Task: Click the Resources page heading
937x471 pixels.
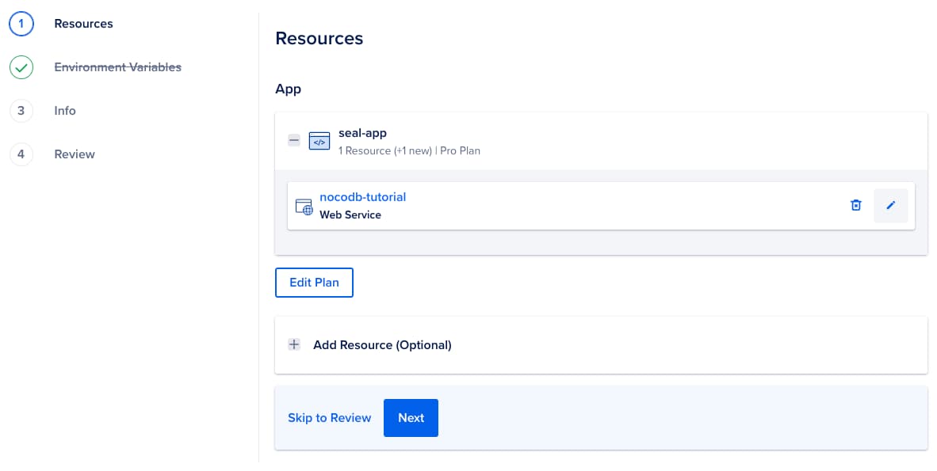Action: (319, 38)
